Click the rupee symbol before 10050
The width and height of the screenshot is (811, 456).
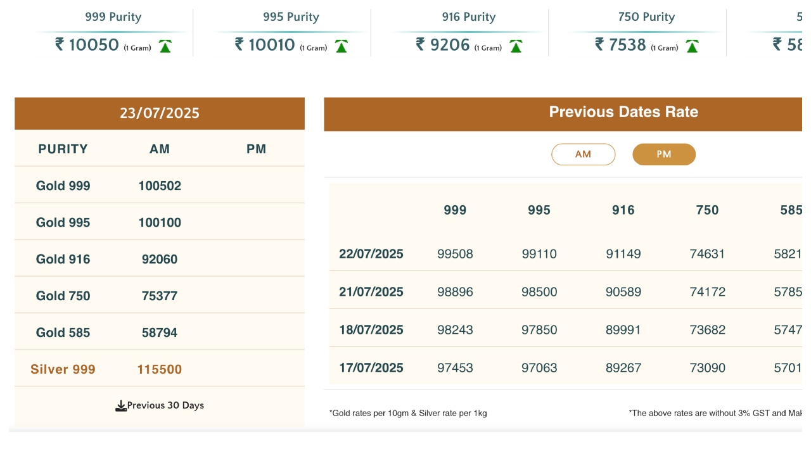(x=60, y=44)
